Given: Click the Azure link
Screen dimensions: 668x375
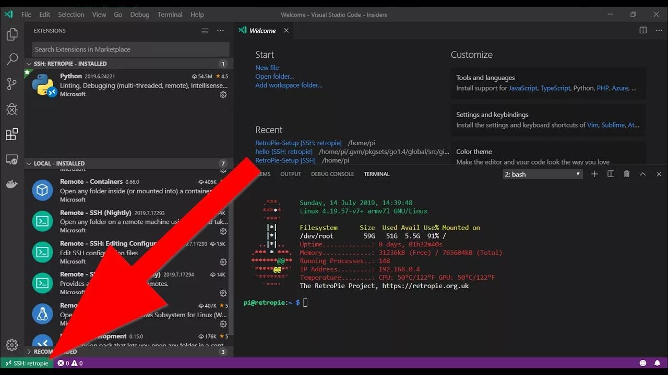Looking at the screenshot, I should click(620, 89).
